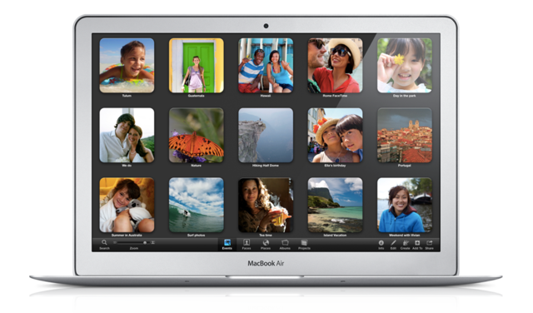Click the Search magnifier icon
This screenshot has width=533, height=313.
tap(104, 242)
